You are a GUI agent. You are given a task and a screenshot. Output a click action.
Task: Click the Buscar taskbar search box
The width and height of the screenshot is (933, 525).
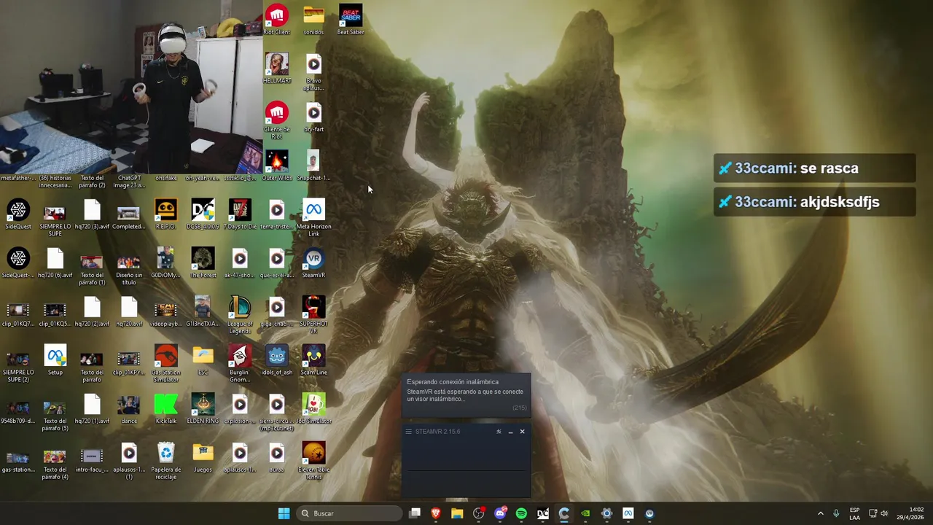click(x=350, y=513)
